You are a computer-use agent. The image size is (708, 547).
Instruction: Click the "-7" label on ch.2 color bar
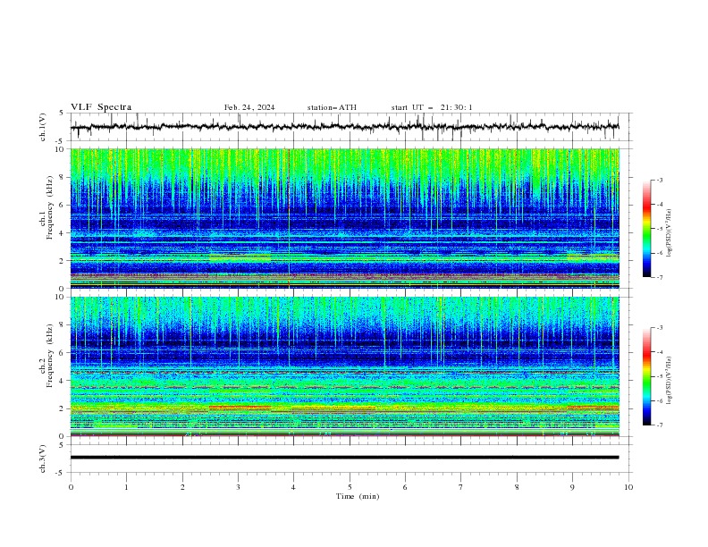pos(659,425)
